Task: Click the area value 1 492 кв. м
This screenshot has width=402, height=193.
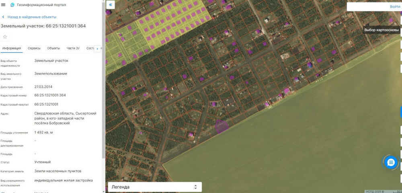Action: [43, 132]
